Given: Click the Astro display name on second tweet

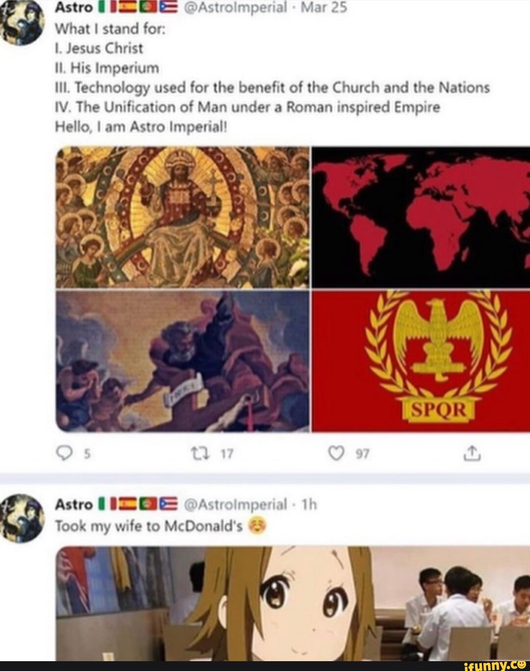Looking at the screenshot, I should click(74, 504).
